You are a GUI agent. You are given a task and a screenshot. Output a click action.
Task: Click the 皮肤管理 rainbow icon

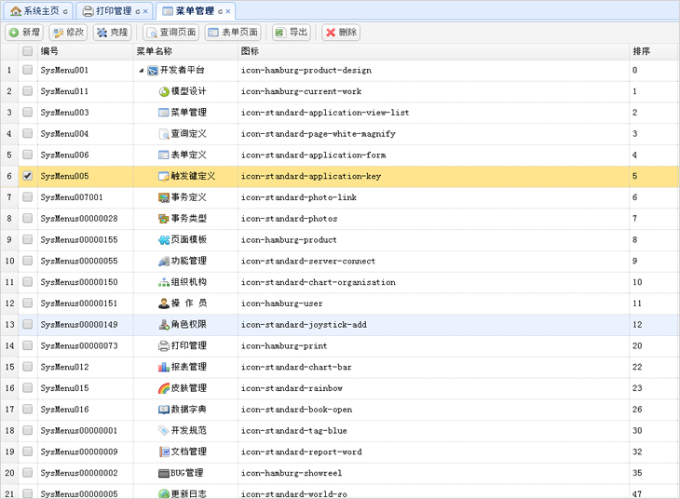pyautogui.click(x=164, y=388)
